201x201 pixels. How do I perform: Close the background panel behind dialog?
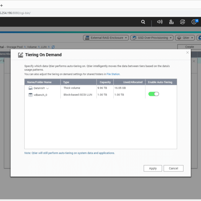(x=194, y=61)
